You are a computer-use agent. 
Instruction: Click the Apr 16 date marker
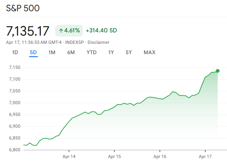click(160, 157)
